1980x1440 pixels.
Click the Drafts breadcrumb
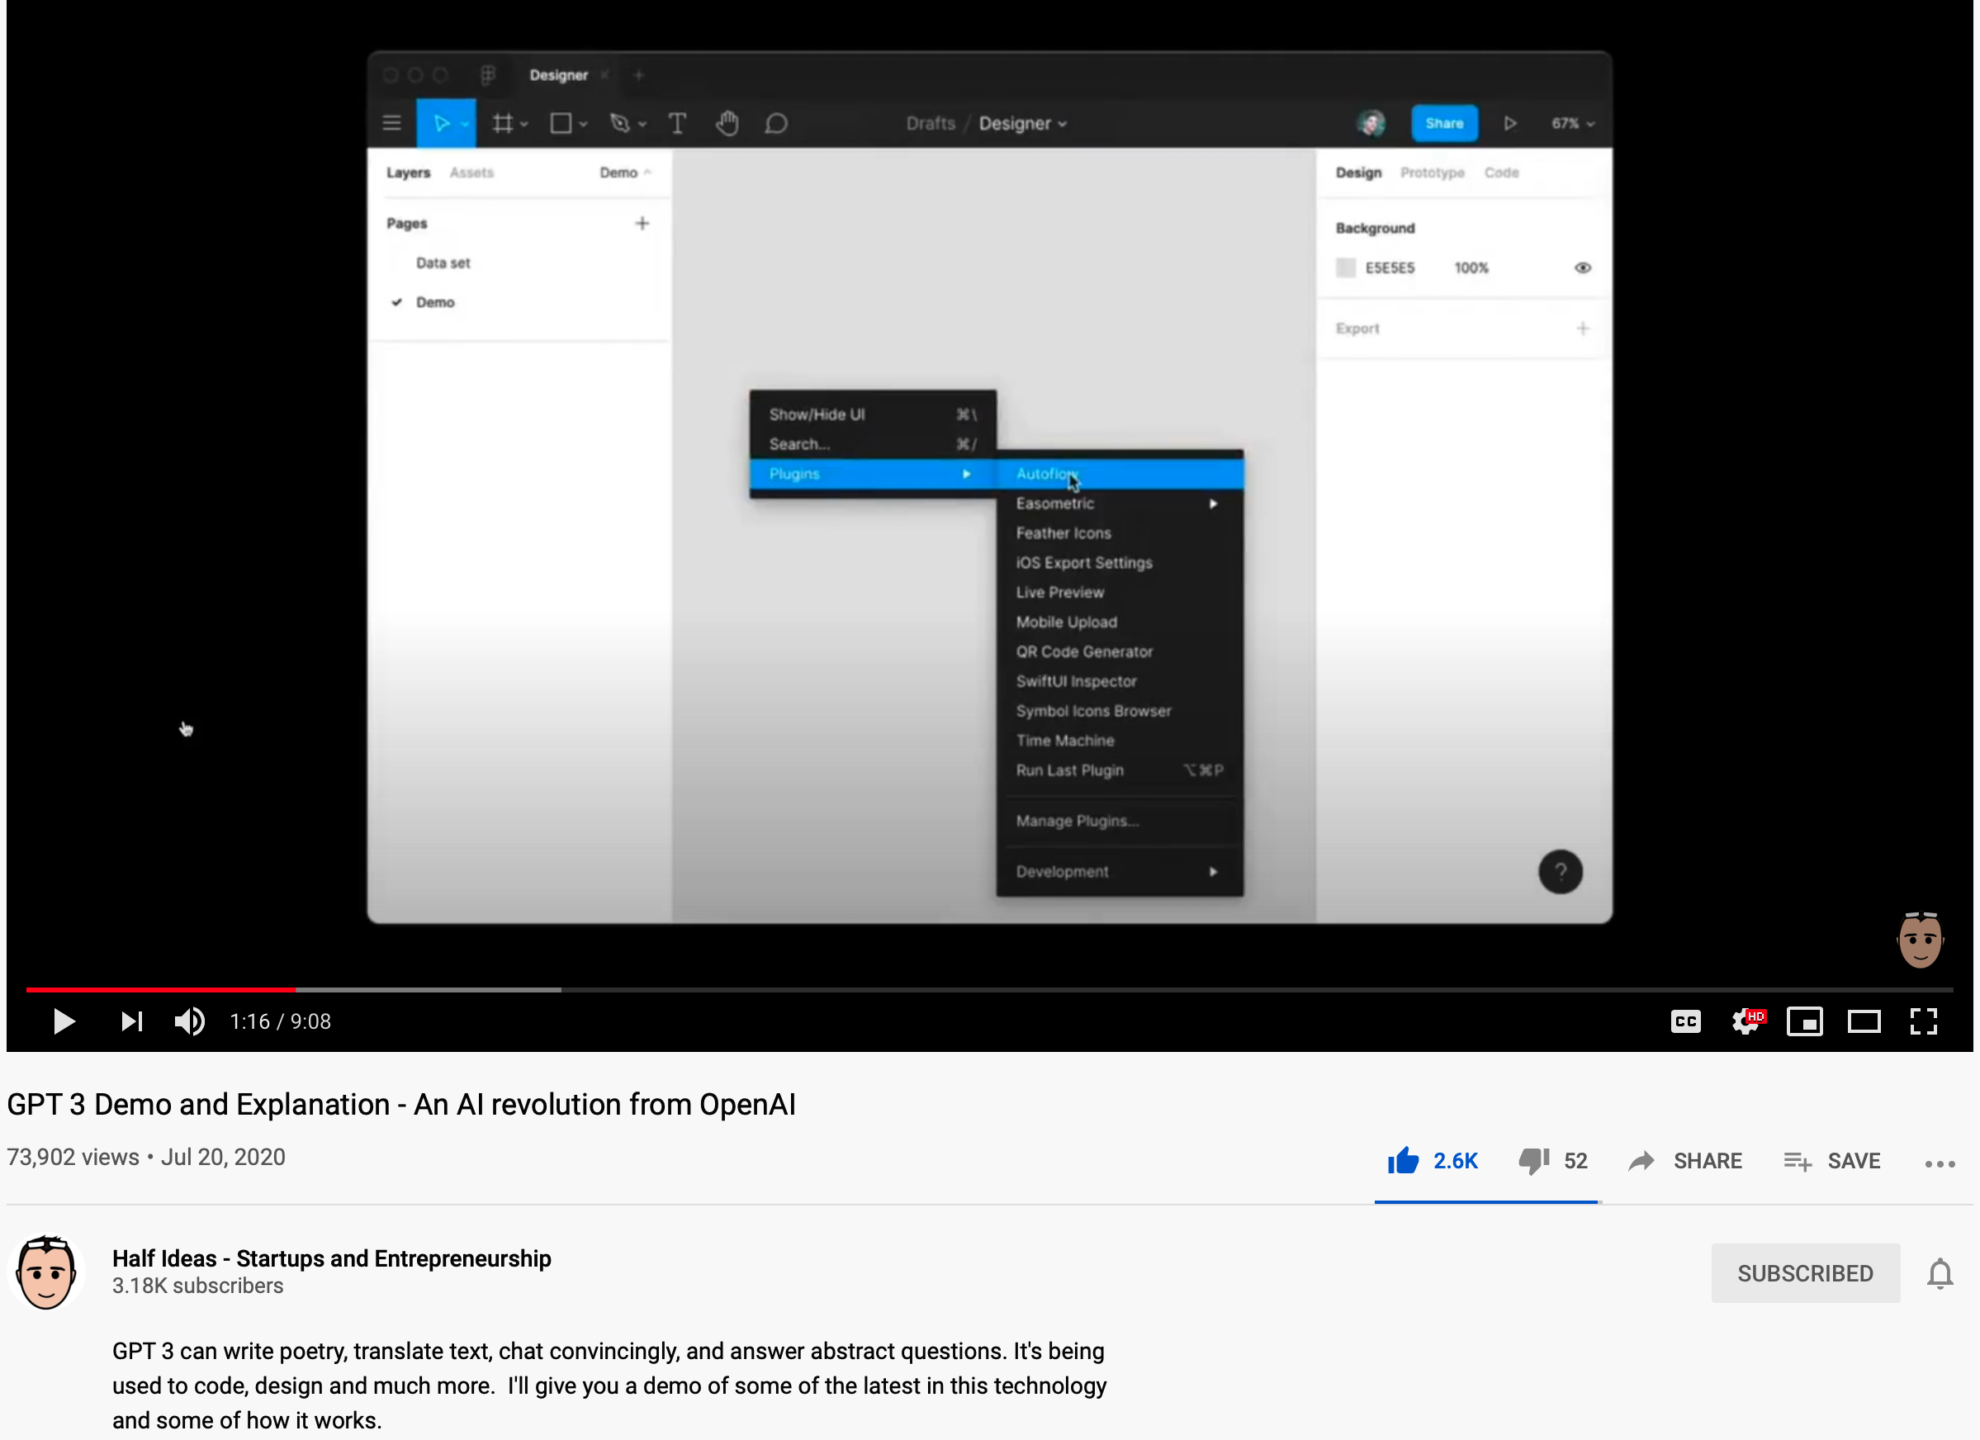(931, 123)
